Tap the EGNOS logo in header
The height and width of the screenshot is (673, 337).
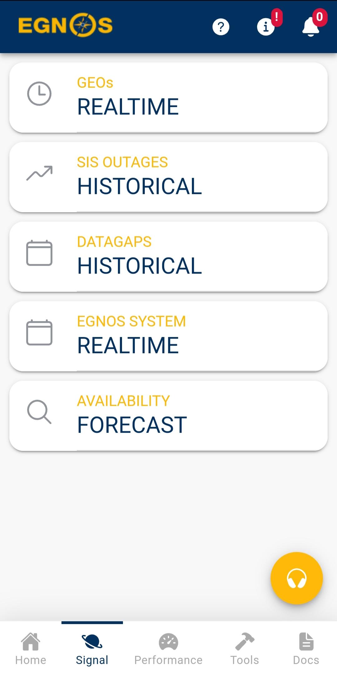pos(66,26)
